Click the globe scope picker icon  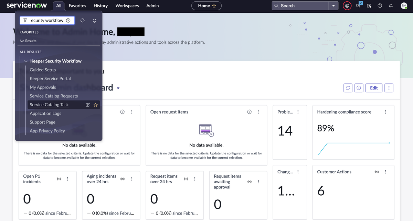[347, 6]
